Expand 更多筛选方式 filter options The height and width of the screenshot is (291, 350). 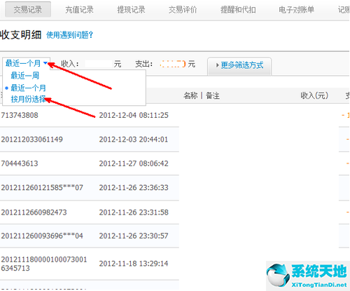coord(239,65)
